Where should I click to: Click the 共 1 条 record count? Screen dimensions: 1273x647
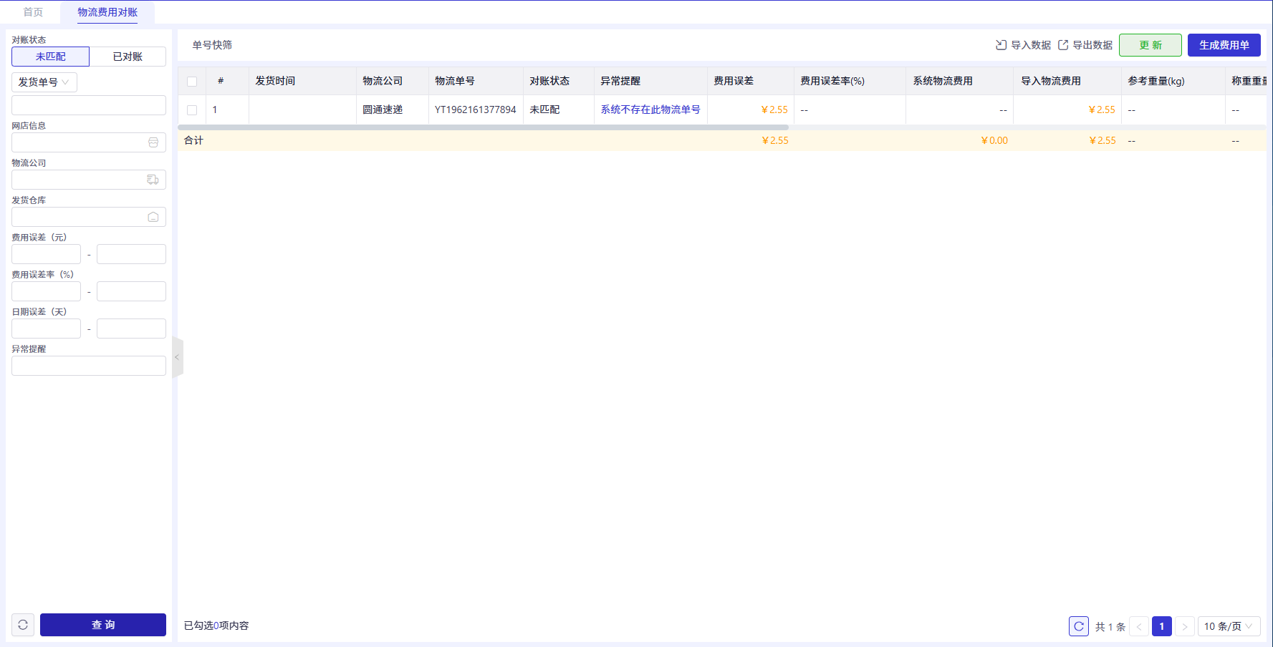click(x=1110, y=626)
